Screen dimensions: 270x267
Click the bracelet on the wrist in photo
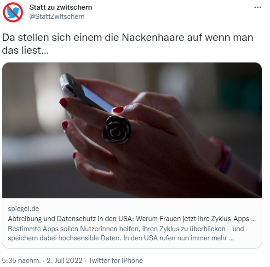(x=222, y=155)
